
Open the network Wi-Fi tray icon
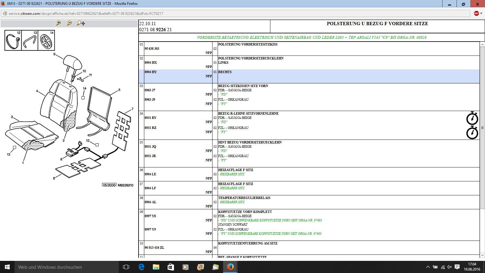click(x=443, y=267)
